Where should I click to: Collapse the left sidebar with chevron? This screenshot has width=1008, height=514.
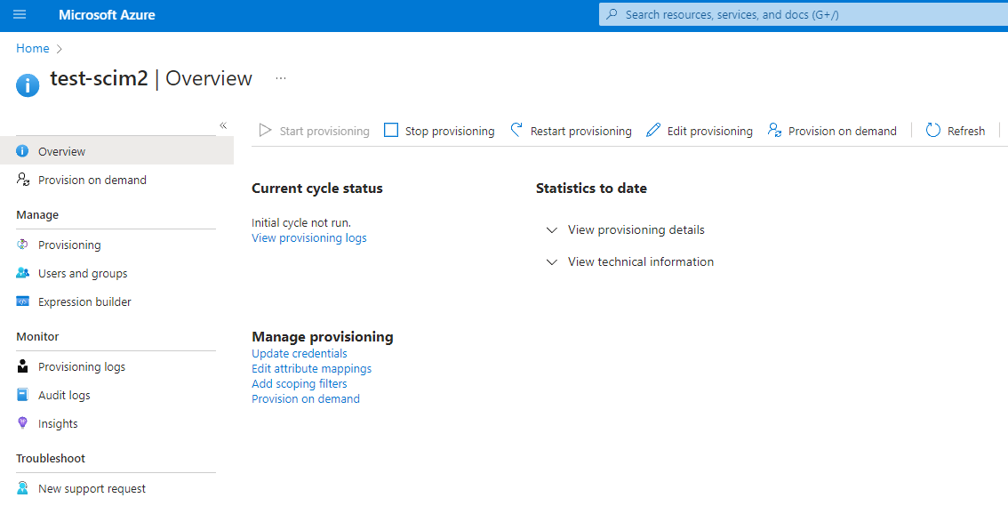point(223,125)
